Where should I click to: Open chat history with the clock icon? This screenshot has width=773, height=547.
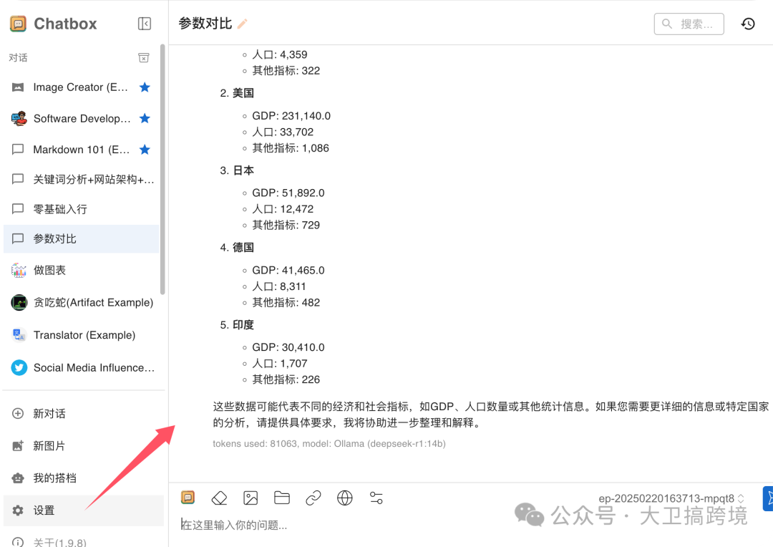tap(748, 23)
